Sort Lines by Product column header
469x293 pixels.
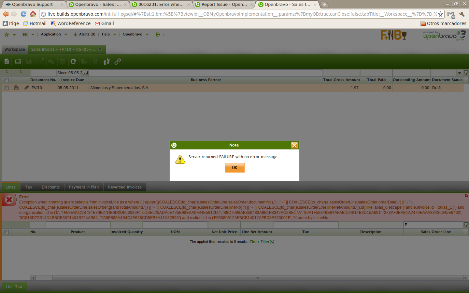coord(78,232)
